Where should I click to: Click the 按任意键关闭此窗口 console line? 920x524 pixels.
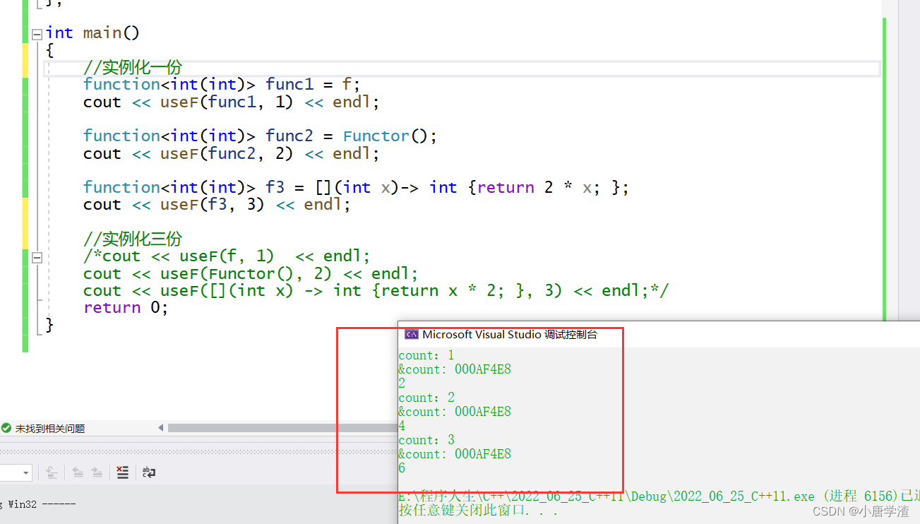(x=479, y=511)
